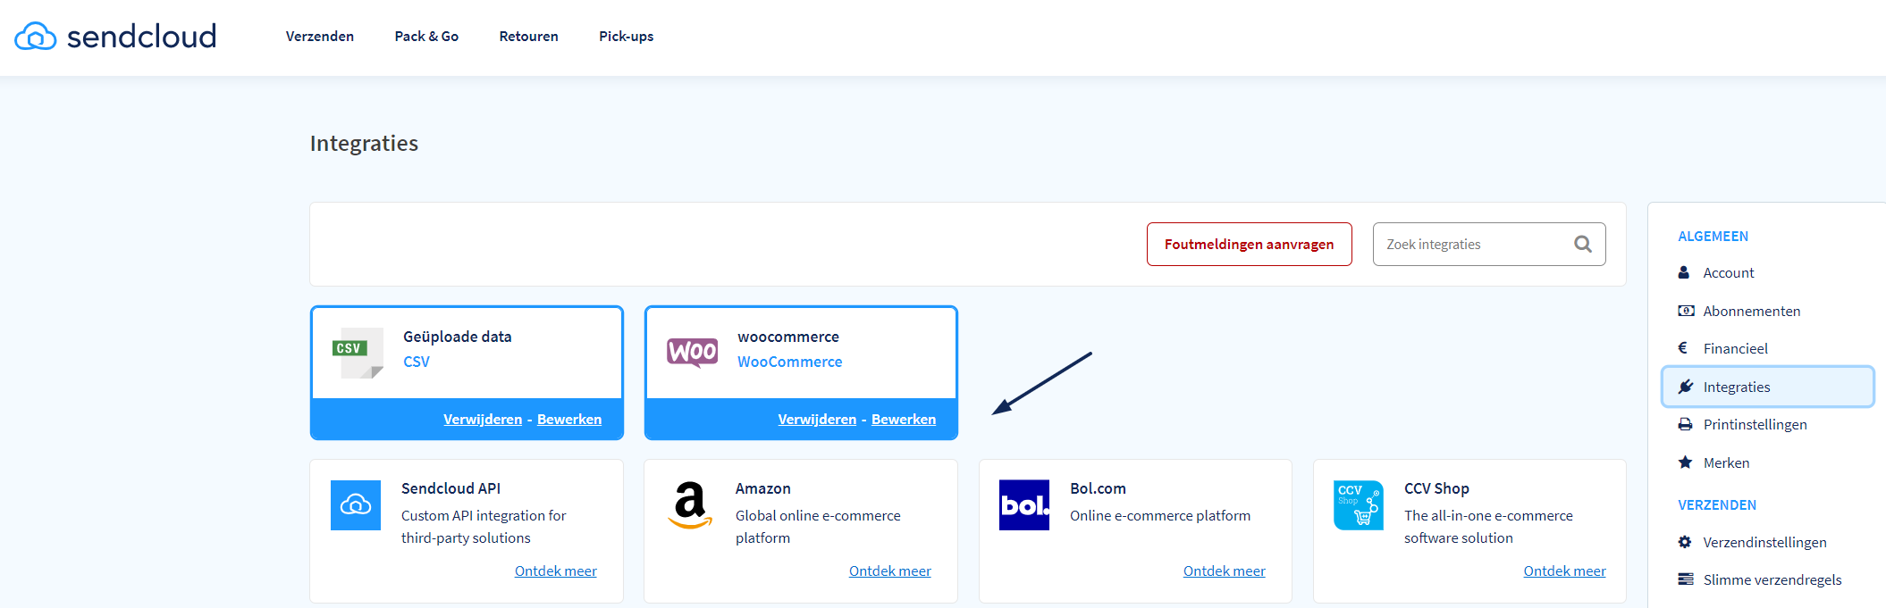The width and height of the screenshot is (1886, 608).
Task: Click the WooCommerce logo icon
Action: tap(692, 353)
